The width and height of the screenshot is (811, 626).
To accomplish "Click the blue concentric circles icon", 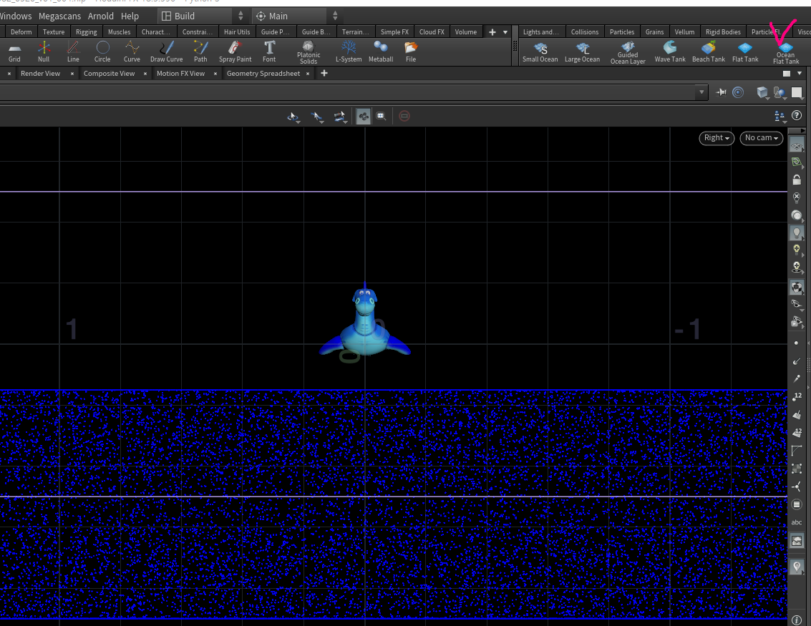I will click(738, 92).
